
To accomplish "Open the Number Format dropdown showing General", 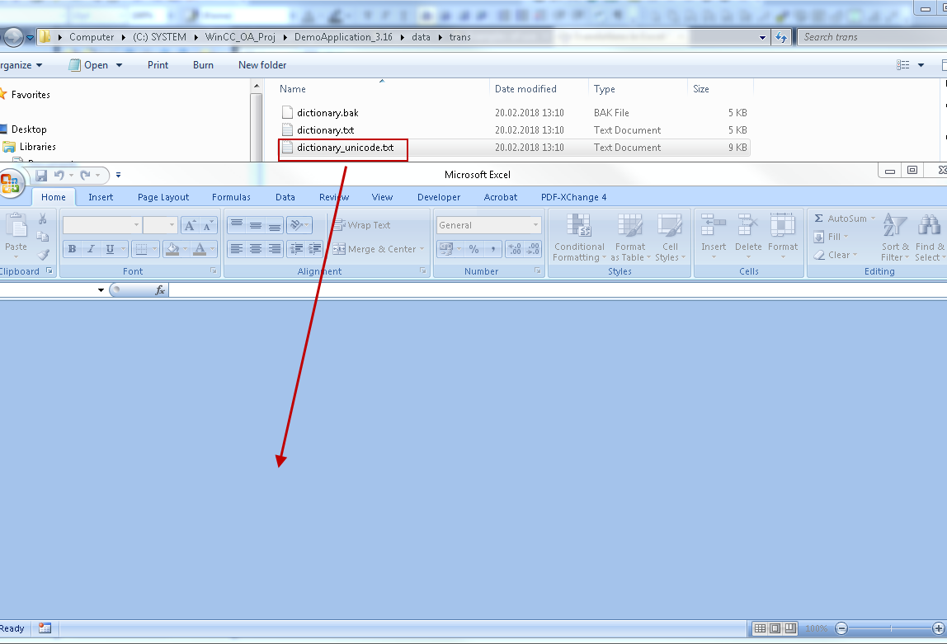I will click(535, 225).
